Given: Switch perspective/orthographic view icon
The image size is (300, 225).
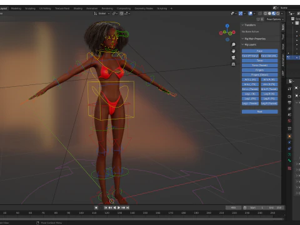Looking at the screenshot, I should click(x=233, y=64).
